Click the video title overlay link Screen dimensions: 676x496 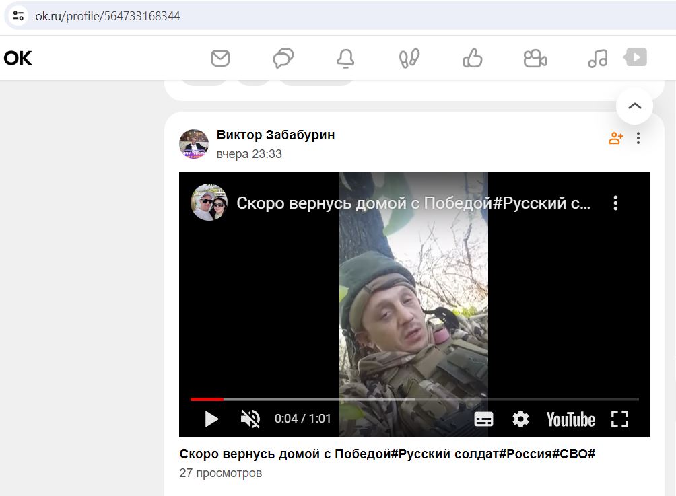click(413, 203)
